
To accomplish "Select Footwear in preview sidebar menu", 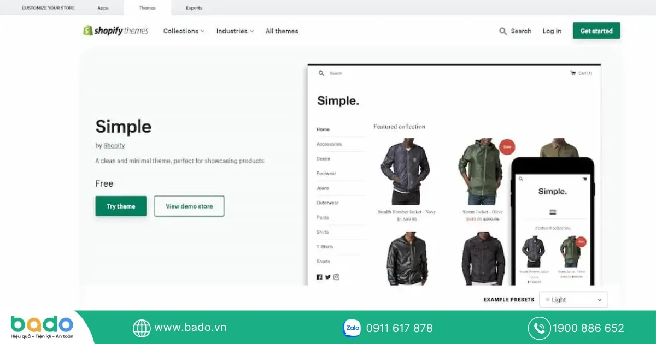I will 326,174.
